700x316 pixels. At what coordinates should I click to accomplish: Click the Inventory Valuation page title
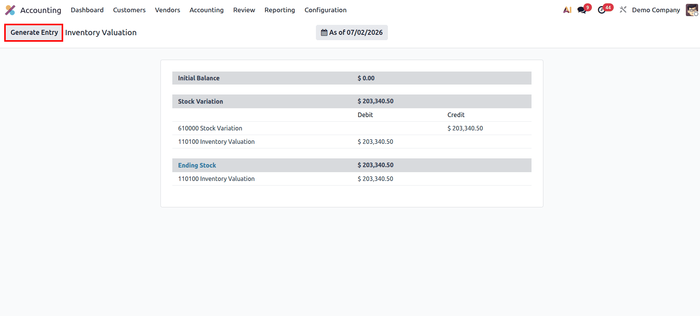[101, 33]
